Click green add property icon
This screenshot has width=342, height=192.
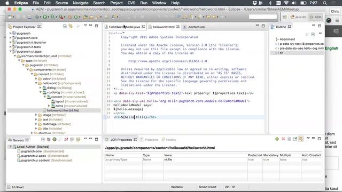point(277,139)
